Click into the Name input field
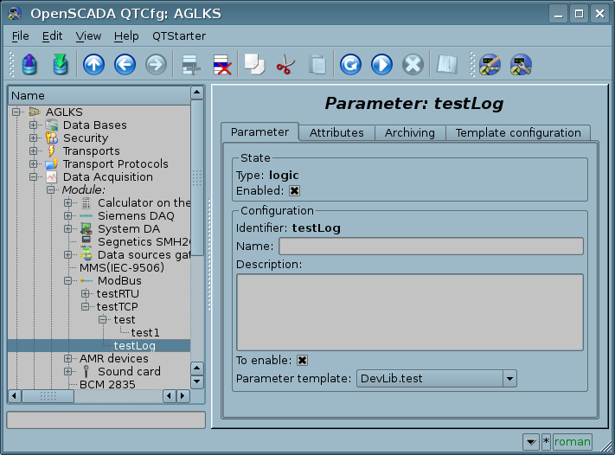Image resolution: width=615 pixels, height=455 pixels. click(431, 247)
